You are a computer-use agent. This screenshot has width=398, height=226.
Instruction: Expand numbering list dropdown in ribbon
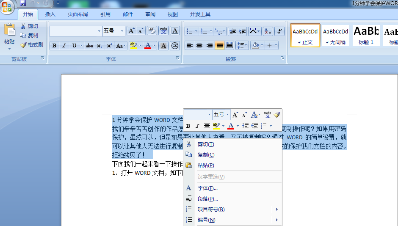coord(211,31)
